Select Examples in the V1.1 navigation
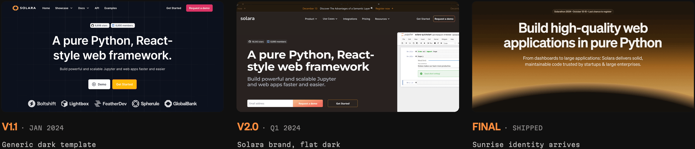 point(110,8)
